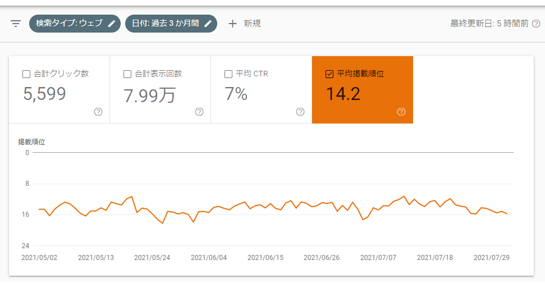Add a new filter with 新規
Viewport: 545px width, 283px height.
[245, 24]
